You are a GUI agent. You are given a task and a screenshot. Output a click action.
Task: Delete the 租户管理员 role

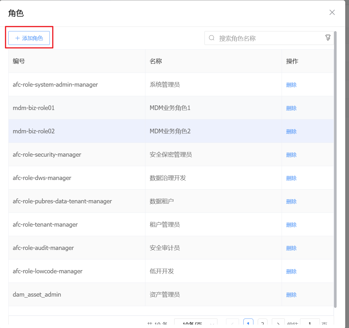click(291, 225)
